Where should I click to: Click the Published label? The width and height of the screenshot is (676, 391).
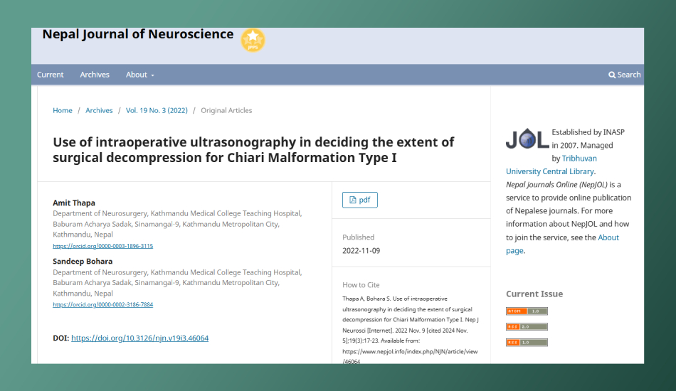358,237
